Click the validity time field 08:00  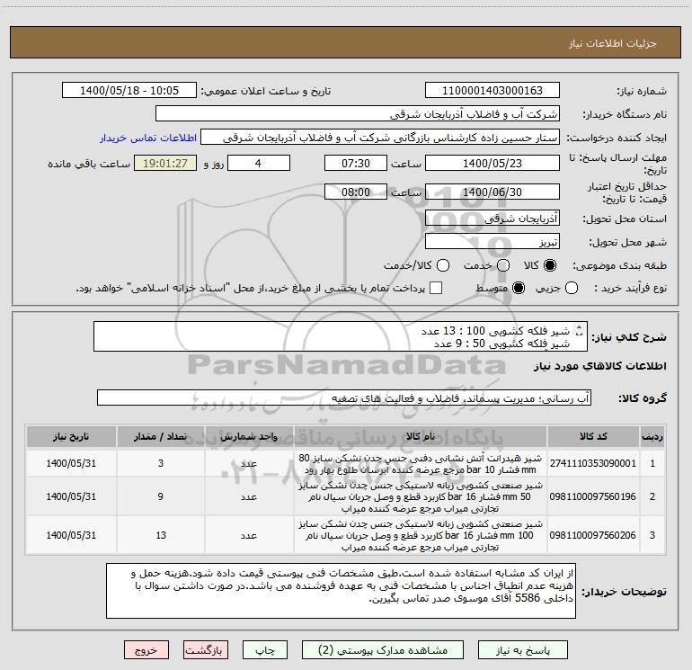tap(356, 192)
